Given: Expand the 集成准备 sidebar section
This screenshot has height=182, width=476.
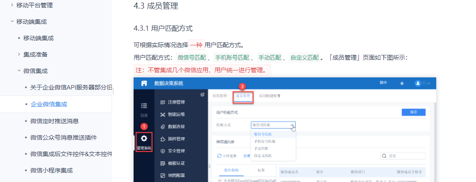Looking at the screenshot, I should pyautogui.click(x=19, y=54).
